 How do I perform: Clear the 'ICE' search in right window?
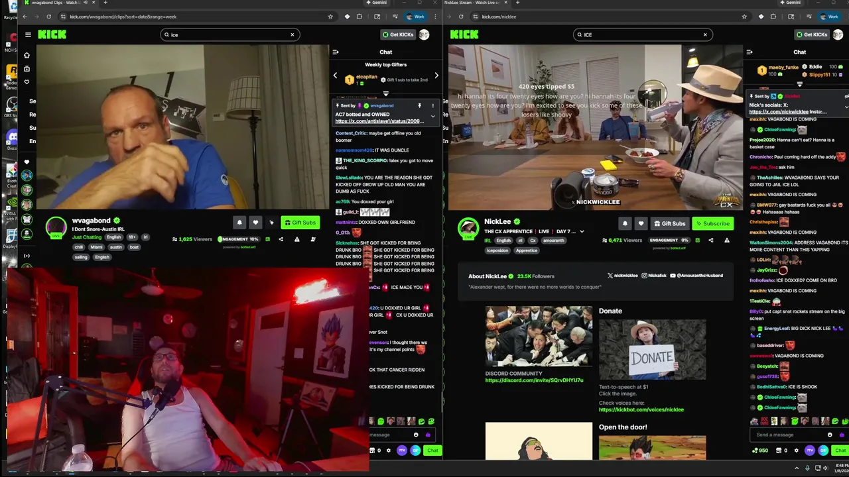click(705, 34)
